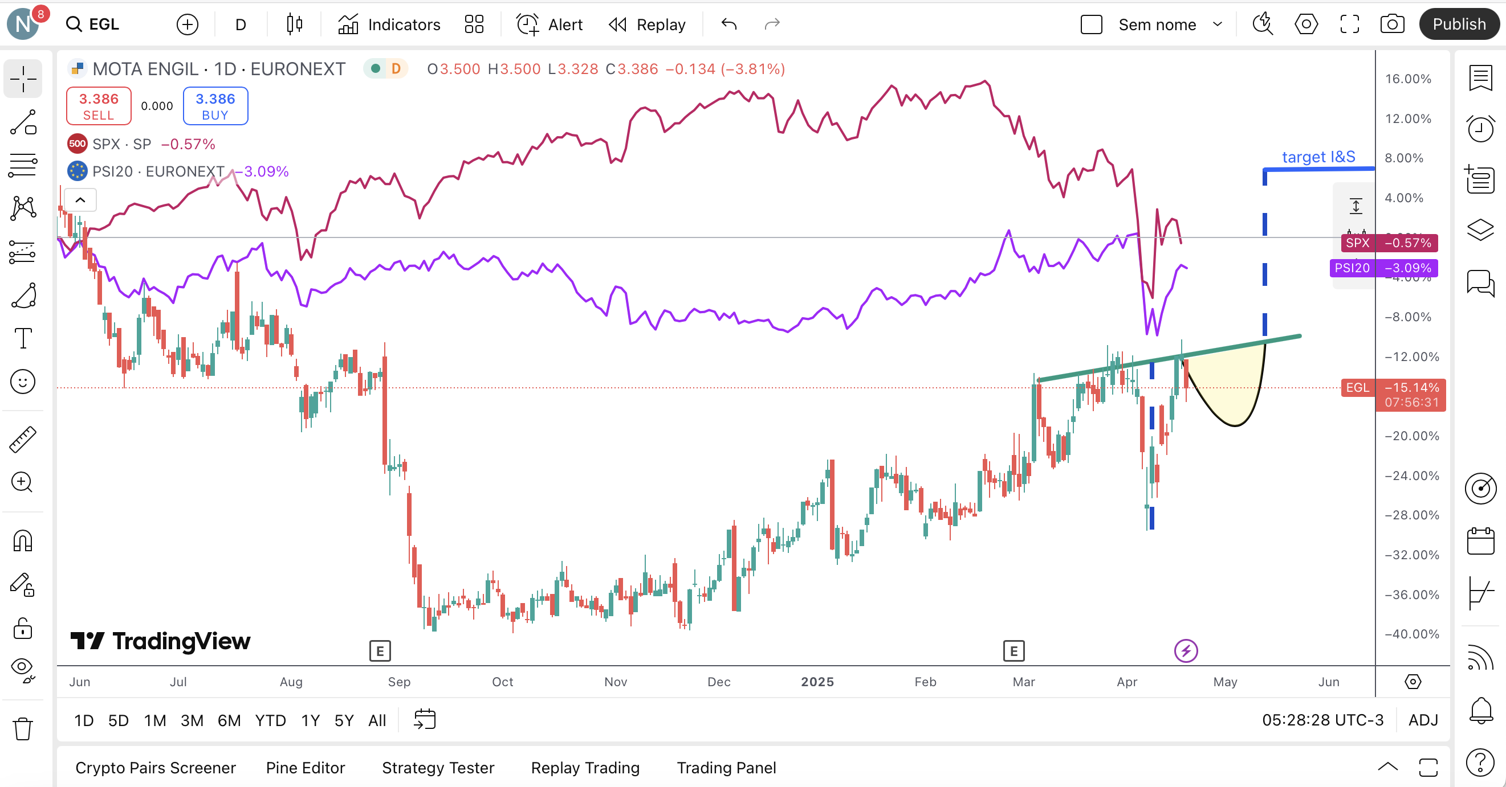Collapse the indicator legend chevron
The image size is (1506, 787).
pos(80,200)
